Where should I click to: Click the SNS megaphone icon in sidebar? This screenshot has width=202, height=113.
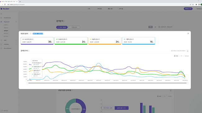click(1, 40)
